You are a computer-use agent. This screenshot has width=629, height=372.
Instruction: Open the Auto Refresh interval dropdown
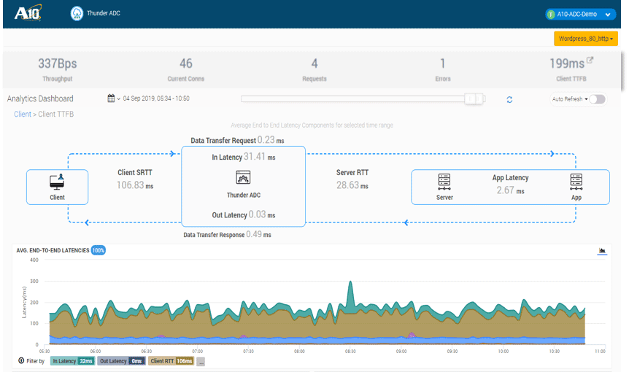click(x=569, y=99)
